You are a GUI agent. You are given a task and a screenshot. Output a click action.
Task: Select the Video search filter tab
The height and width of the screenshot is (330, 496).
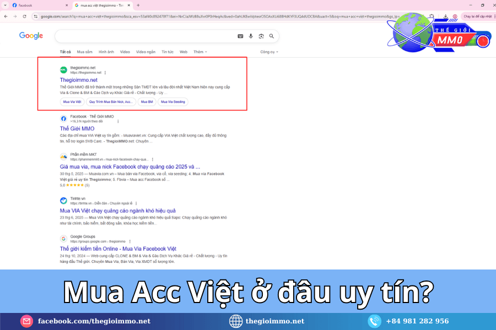tap(125, 52)
